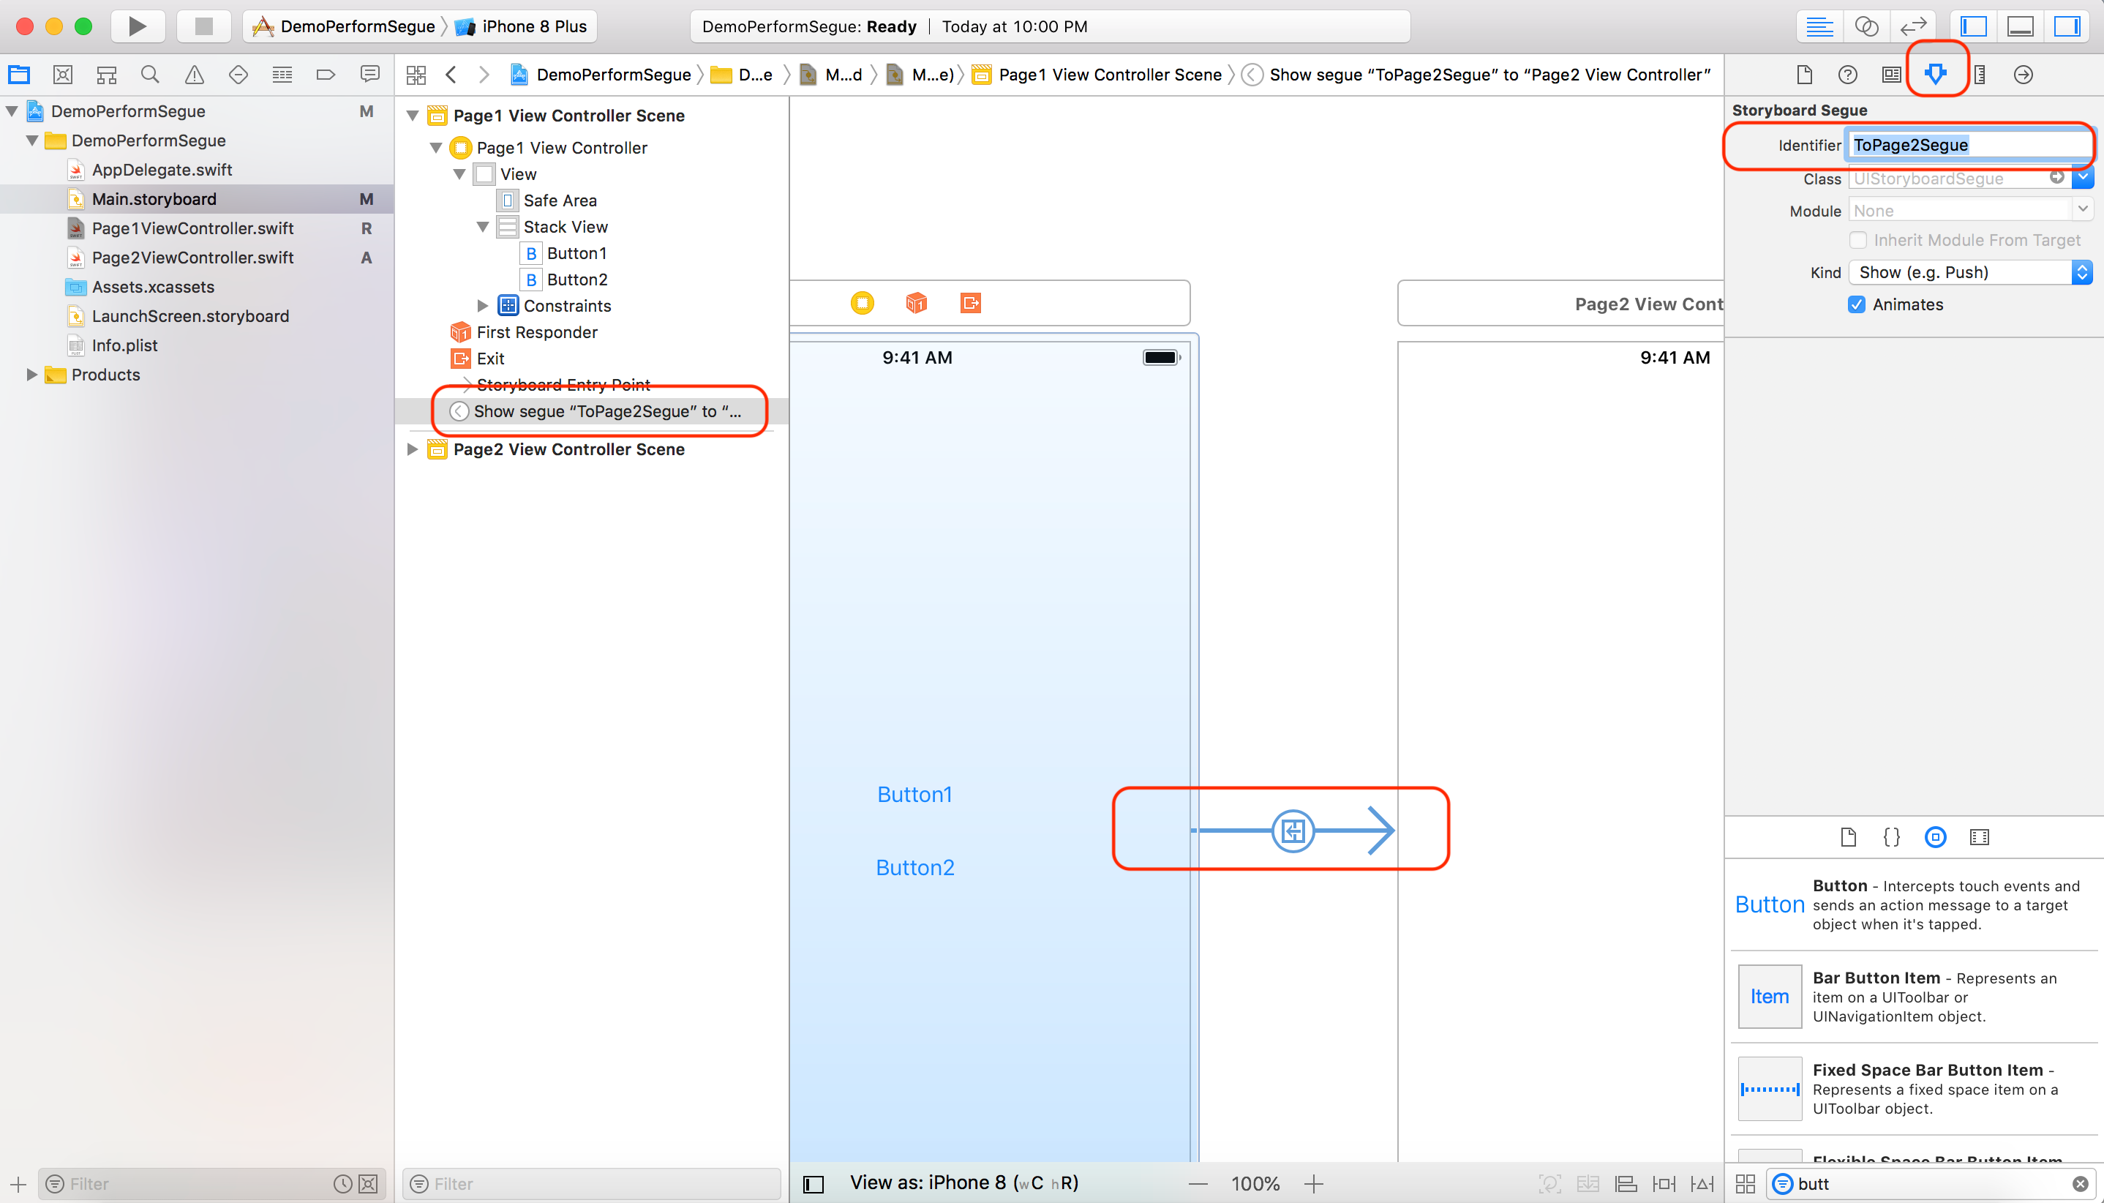The image size is (2104, 1203).
Task: Expand the Products folder
Action: click(31, 374)
